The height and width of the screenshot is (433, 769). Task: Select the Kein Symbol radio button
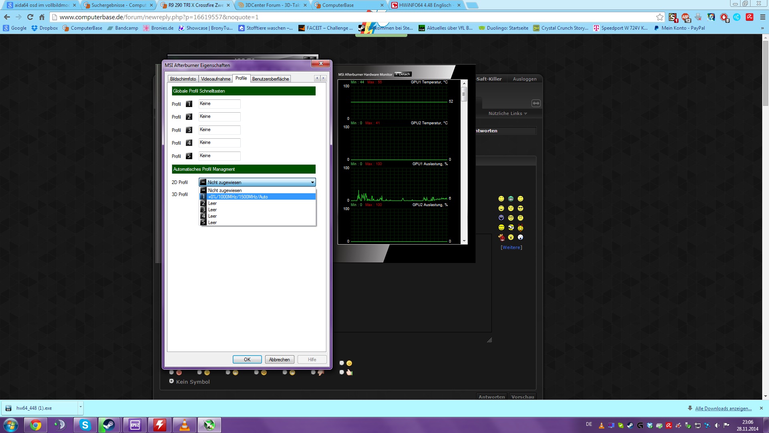171,381
